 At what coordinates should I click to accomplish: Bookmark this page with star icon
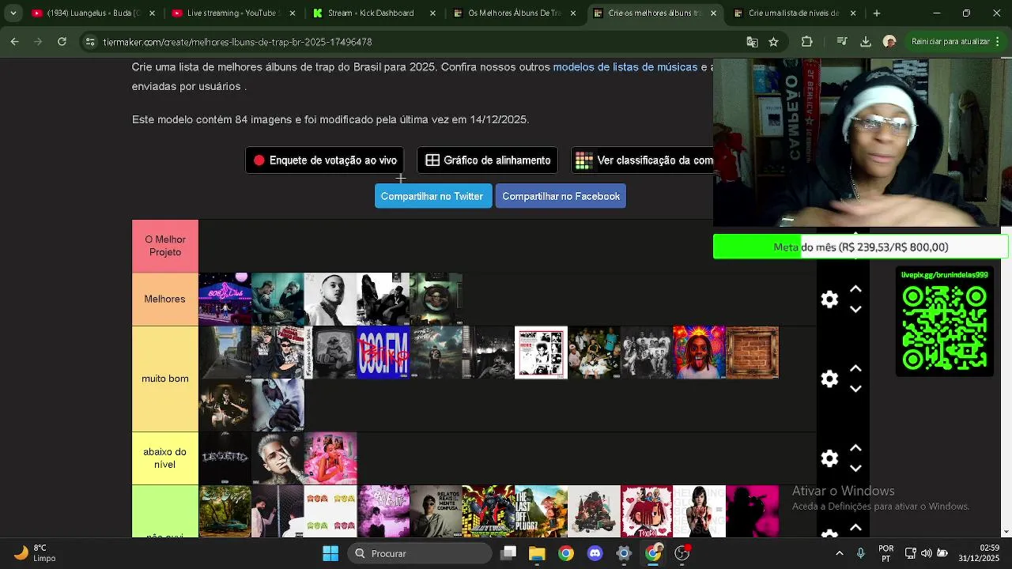(x=774, y=42)
